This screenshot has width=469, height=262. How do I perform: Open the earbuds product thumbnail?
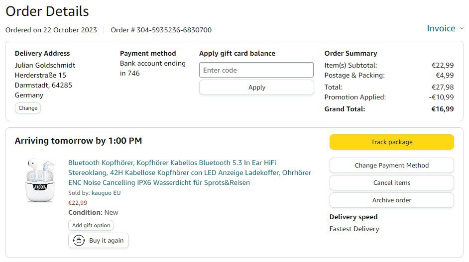click(39, 179)
